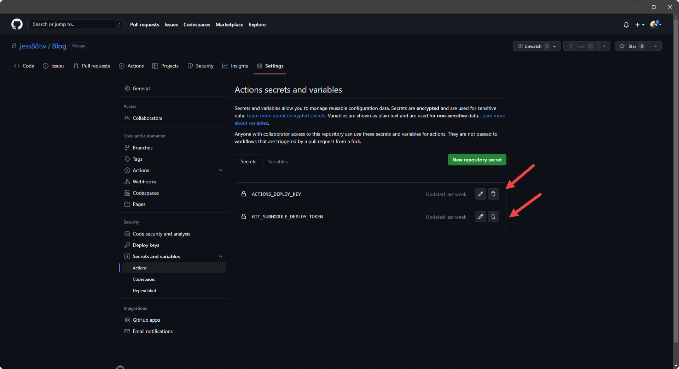Click the Email notifications envelope icon
This screenshot has height=369, width=679.
coord(127,332)
